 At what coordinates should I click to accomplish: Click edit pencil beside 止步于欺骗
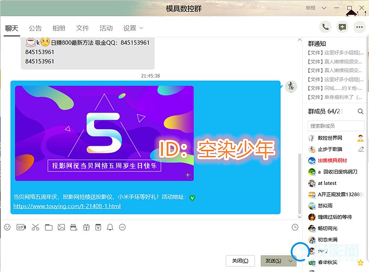pos(361,149)
